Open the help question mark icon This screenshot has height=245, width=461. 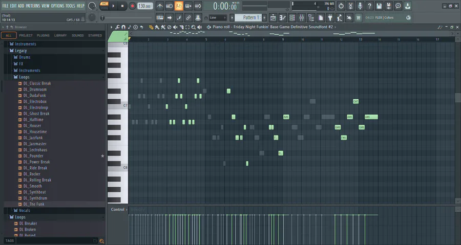[x=369, y=6]
